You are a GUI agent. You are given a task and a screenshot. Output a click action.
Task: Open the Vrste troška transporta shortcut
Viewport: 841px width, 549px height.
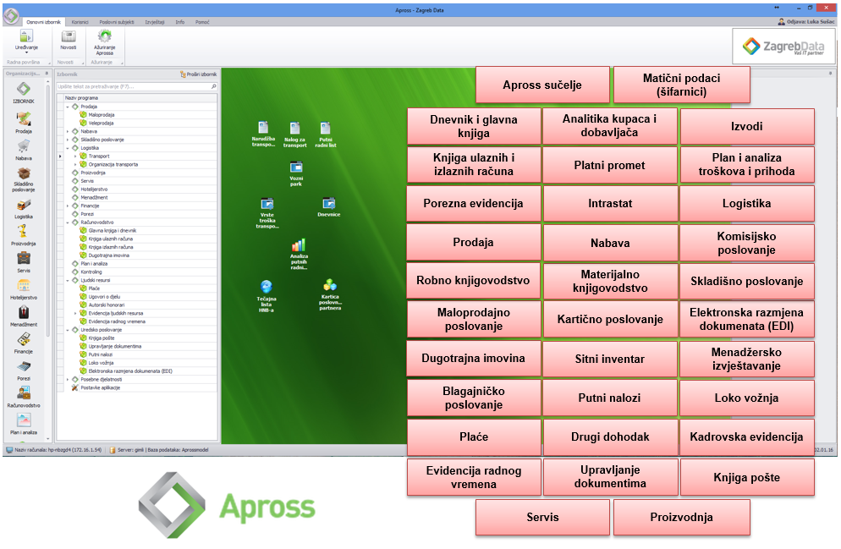[267, 213]
